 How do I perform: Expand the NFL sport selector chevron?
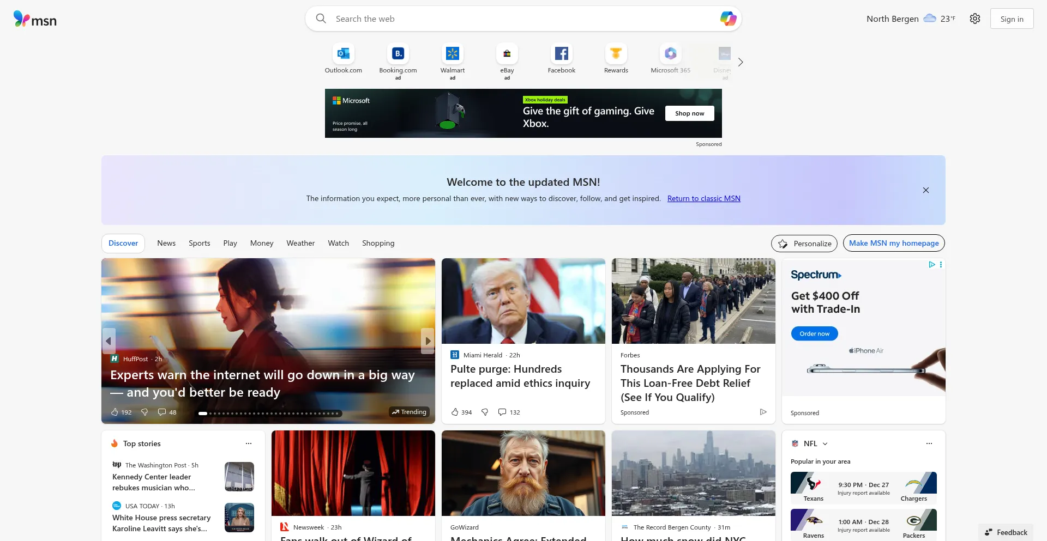[x=825, y=443]
